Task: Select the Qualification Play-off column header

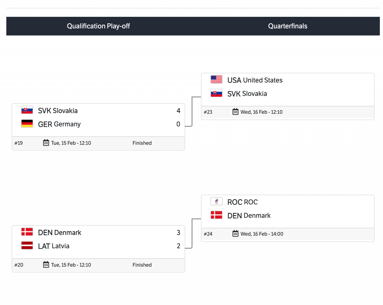Action: click(98, 26)
